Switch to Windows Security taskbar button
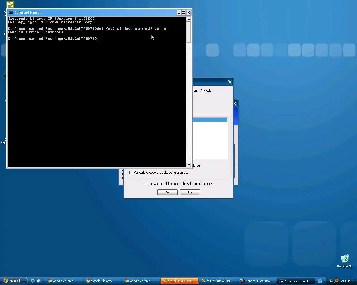 (257, 281)
